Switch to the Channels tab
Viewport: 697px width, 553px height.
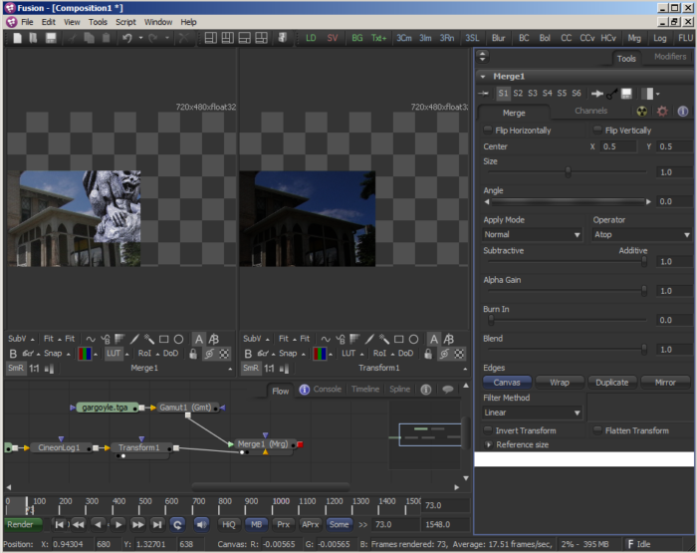590,111
